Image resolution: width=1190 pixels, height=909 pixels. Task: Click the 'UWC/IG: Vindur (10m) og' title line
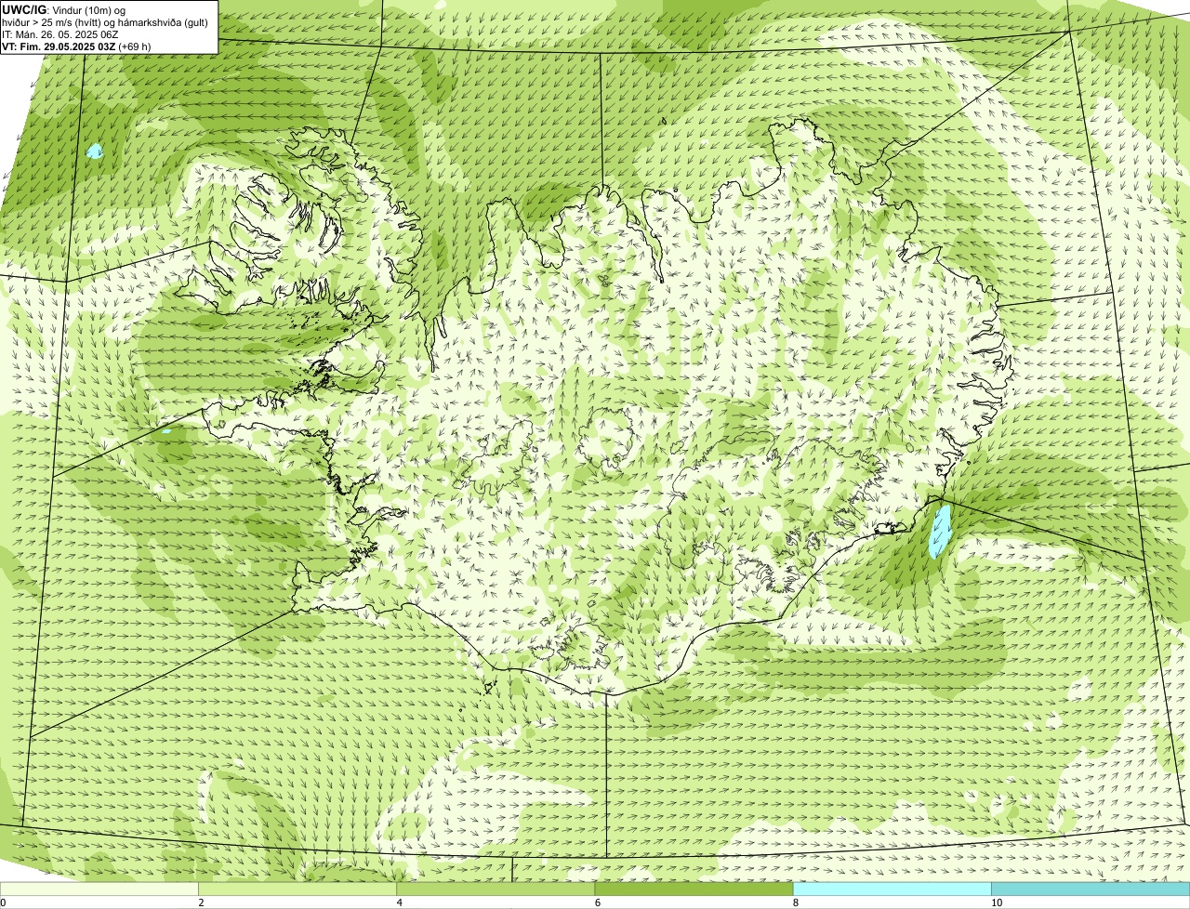tap(64, 9)
